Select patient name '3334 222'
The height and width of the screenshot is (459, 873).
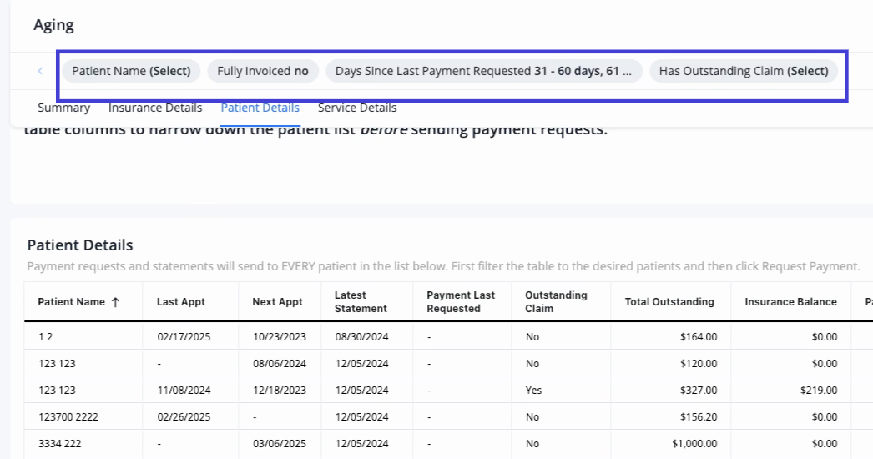[x=59, y=444]
